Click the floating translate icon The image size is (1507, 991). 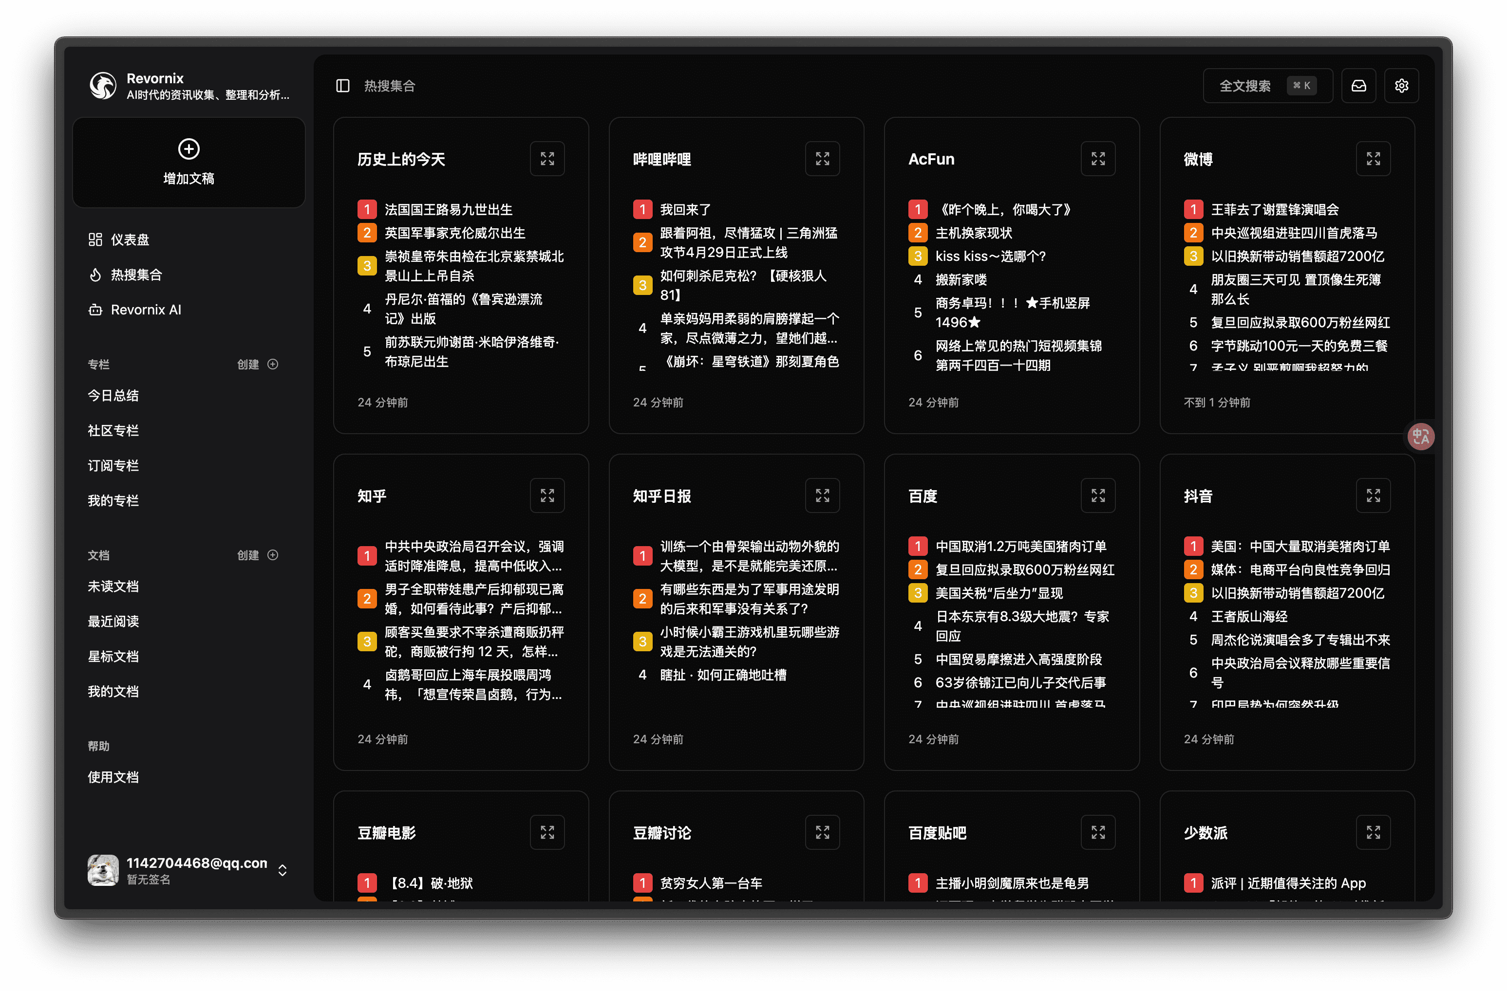[x=1420, y=436]
